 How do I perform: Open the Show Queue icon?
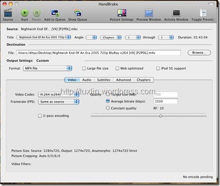tap(78, 13)
